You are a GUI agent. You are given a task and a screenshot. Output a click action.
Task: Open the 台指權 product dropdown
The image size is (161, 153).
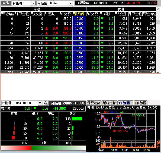tap(33, 3)
